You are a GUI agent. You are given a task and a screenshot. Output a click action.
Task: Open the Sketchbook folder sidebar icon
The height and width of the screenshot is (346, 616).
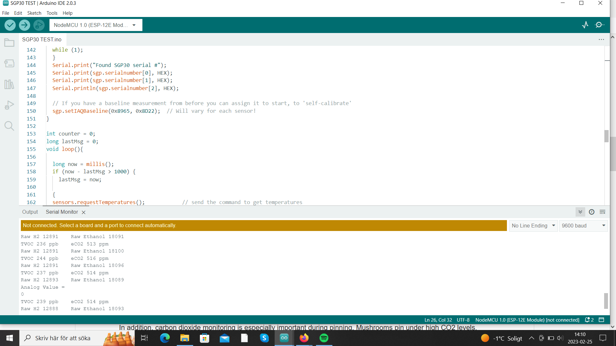[x=9, y=43]
